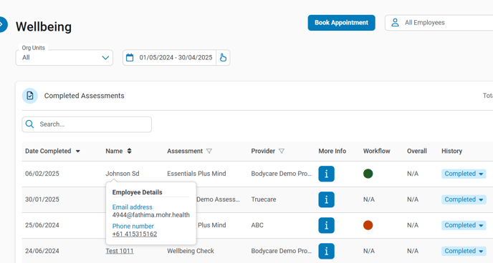Image resolution: width=493 pixels, height=263 pixels.
Task: Click the Essentials Plus Mind assessment cell
Action: 196,174
